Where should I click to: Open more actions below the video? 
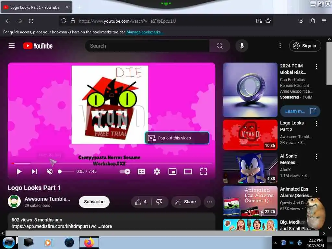click(209, 202)
